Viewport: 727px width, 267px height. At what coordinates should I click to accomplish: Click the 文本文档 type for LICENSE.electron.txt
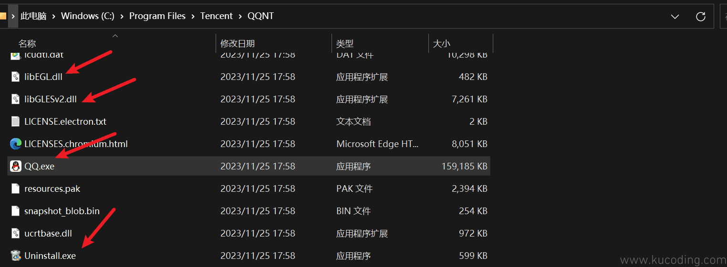click(353, 121)
